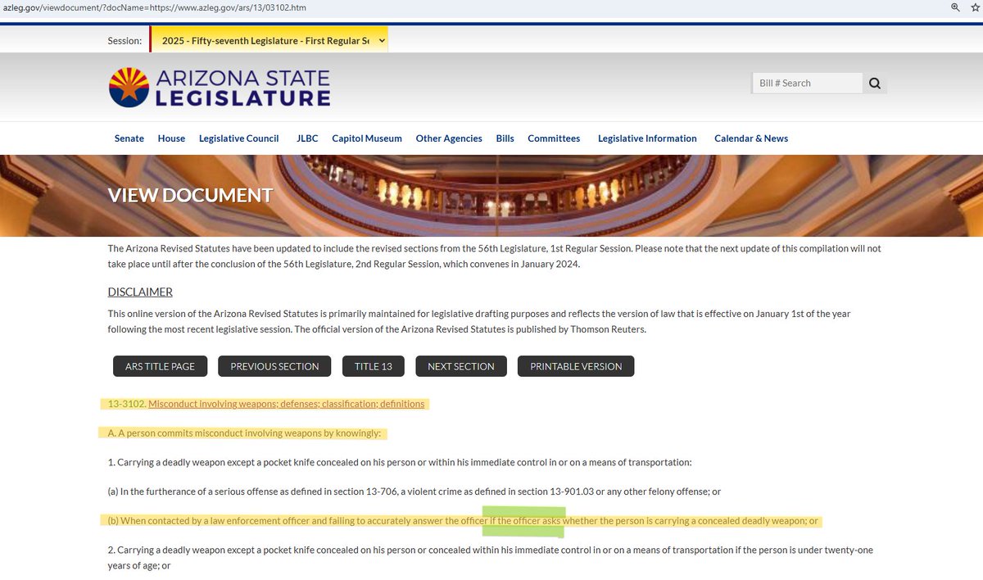The height and width of the screenshot is (580, 983).
Task: Click paragraph '(a) In the furtherance of a serious offense'
Action: [x=414, y=492]
